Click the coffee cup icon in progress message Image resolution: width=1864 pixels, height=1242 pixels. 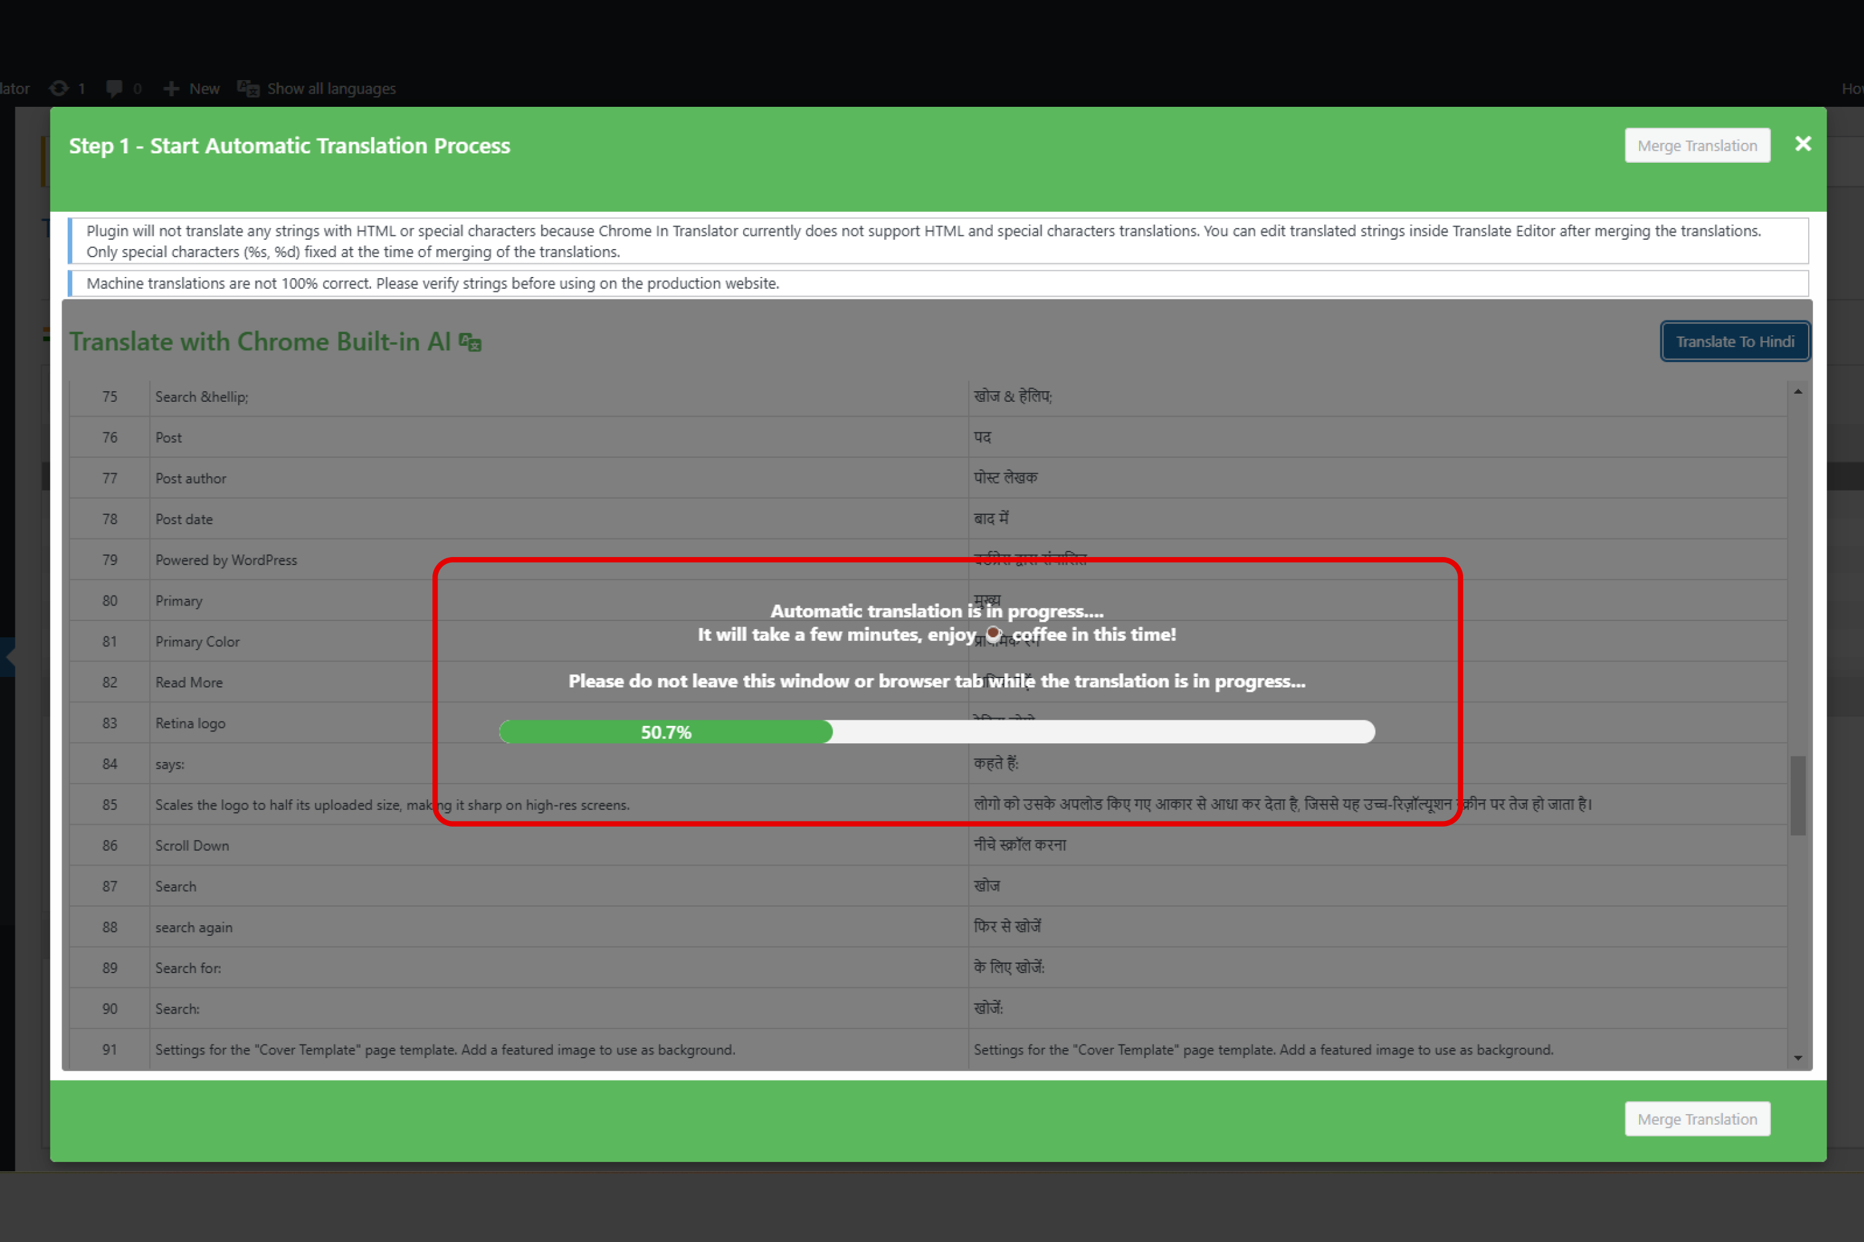point(993,633)
